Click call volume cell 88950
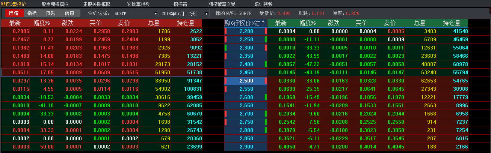491x153 pixels. tap(162, 81)
